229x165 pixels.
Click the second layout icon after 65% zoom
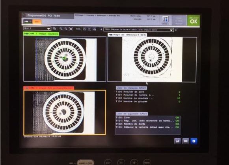[90, 29]
